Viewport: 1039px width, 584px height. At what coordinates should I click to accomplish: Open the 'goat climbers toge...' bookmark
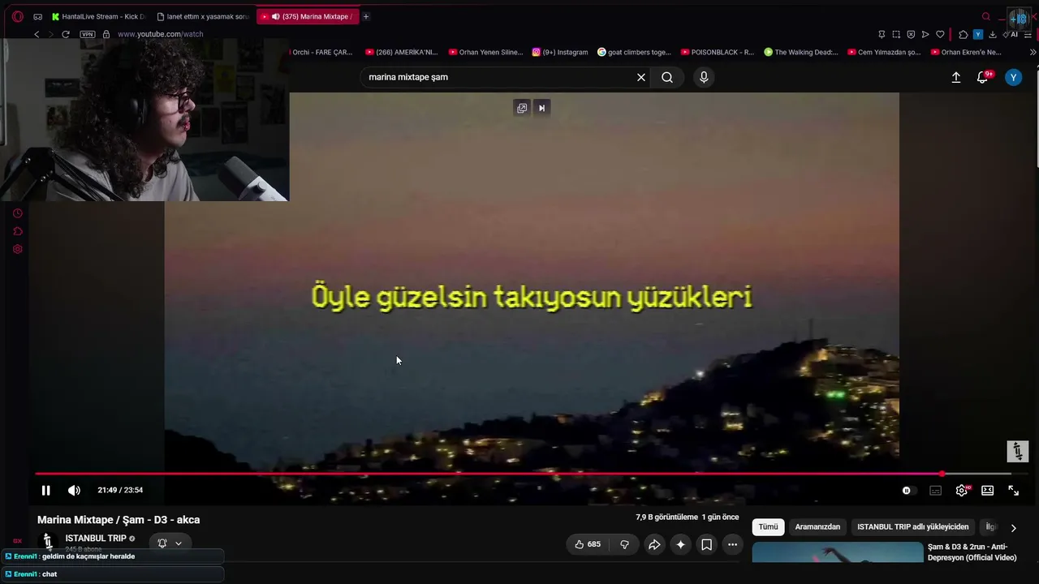(x=634, y=52)
